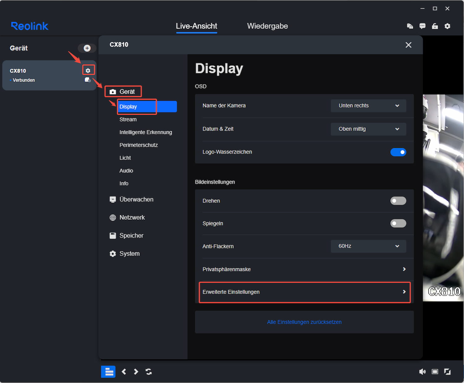The width and height of the screenshot is (464, 383).
Task: Click Alle Einstellungen zurücksetzen link
Action: tap(304, 322)
